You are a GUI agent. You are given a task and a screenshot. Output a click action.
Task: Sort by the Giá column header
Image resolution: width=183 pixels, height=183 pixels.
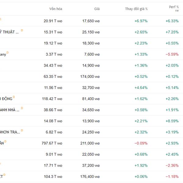[x=97, y=9]
